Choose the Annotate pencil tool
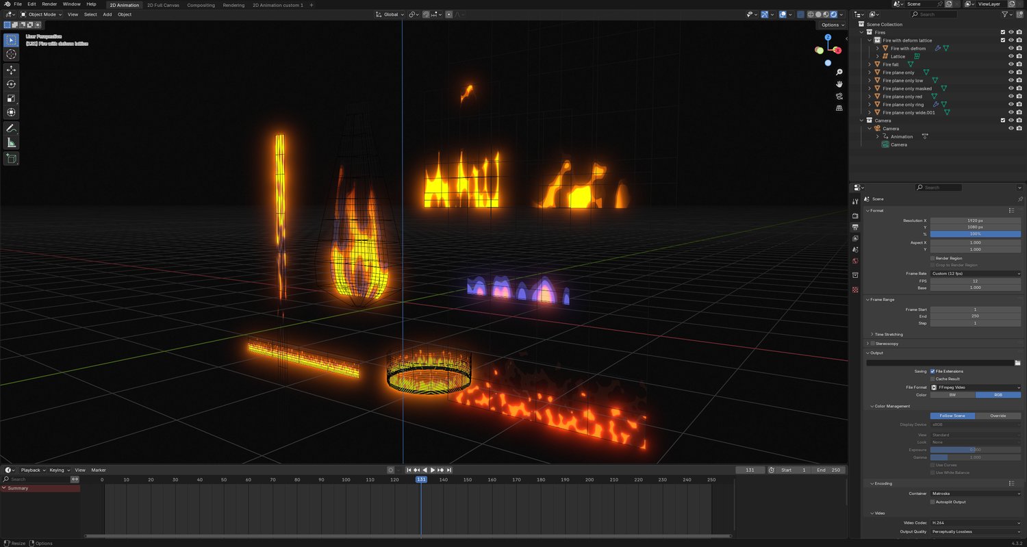1027x547 pixels. point(12,129)
